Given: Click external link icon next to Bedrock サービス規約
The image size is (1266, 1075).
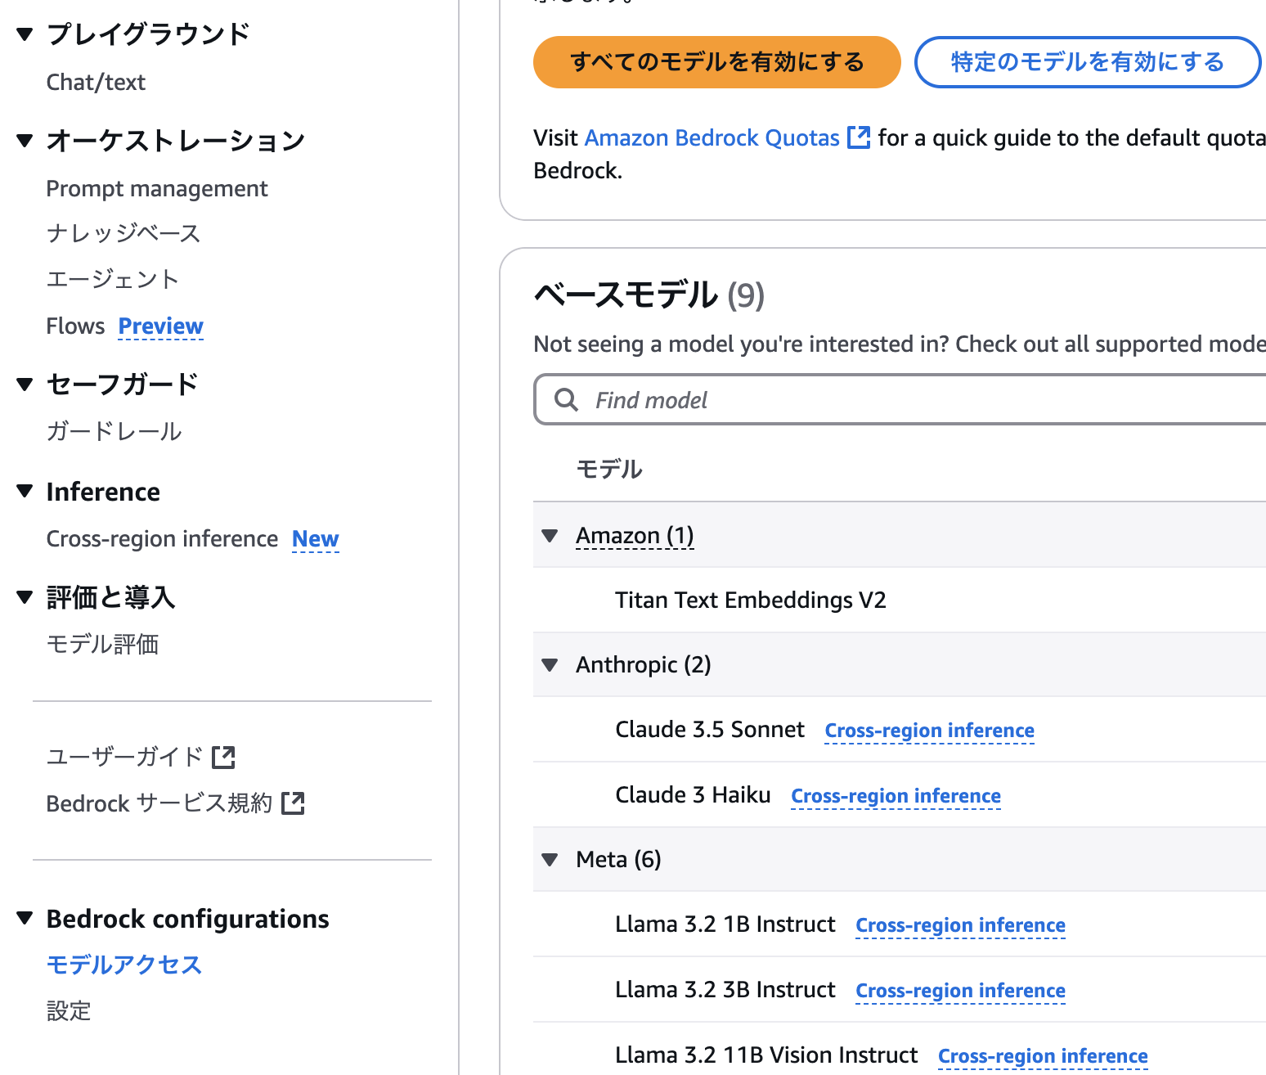Looking at the screenshot, I should pyautogui.click(x=293, y=804).
